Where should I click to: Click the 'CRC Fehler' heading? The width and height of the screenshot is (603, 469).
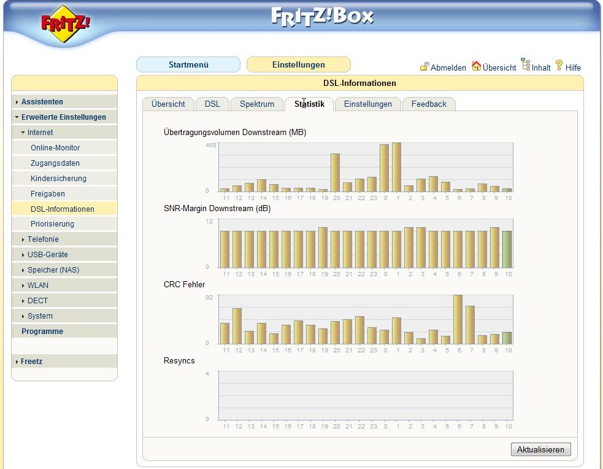(x=184, y=285)
